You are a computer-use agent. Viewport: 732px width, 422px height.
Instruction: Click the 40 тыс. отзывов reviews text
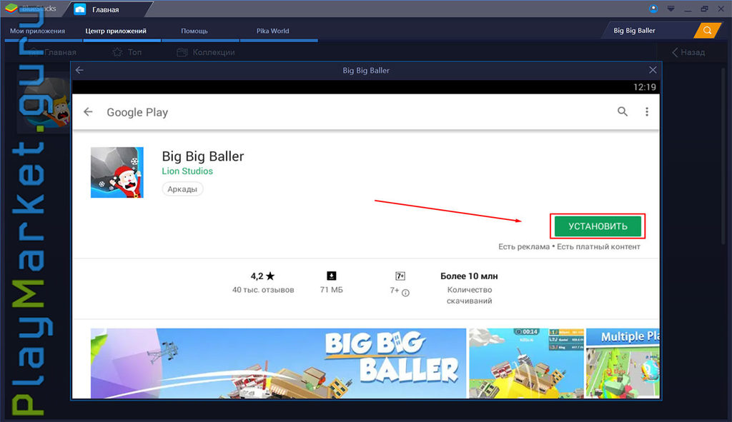(x=263, y=290)
